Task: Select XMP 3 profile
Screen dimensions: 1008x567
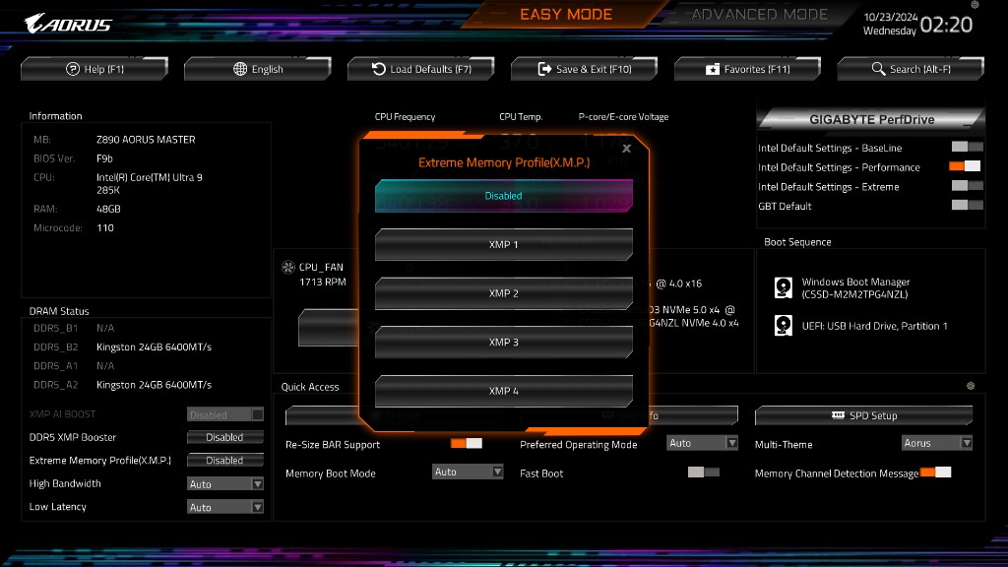Action: point(503,342)
